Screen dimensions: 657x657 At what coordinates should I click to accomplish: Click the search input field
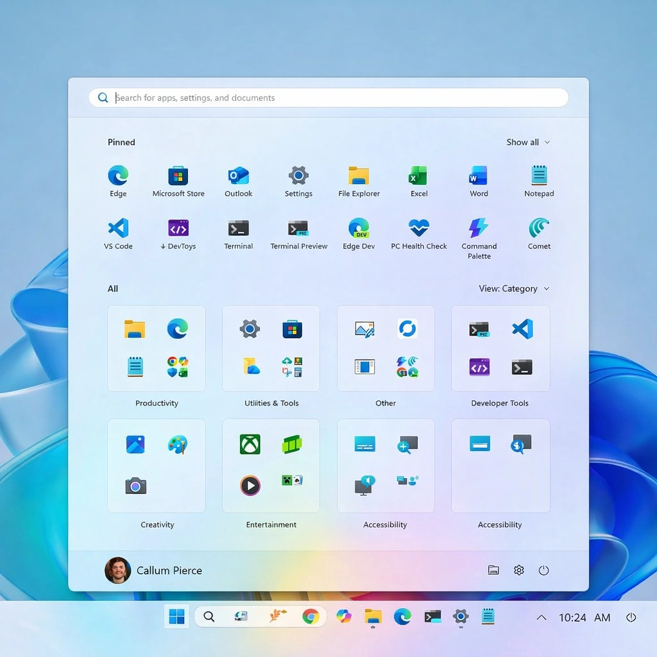(x=328, y=98)
